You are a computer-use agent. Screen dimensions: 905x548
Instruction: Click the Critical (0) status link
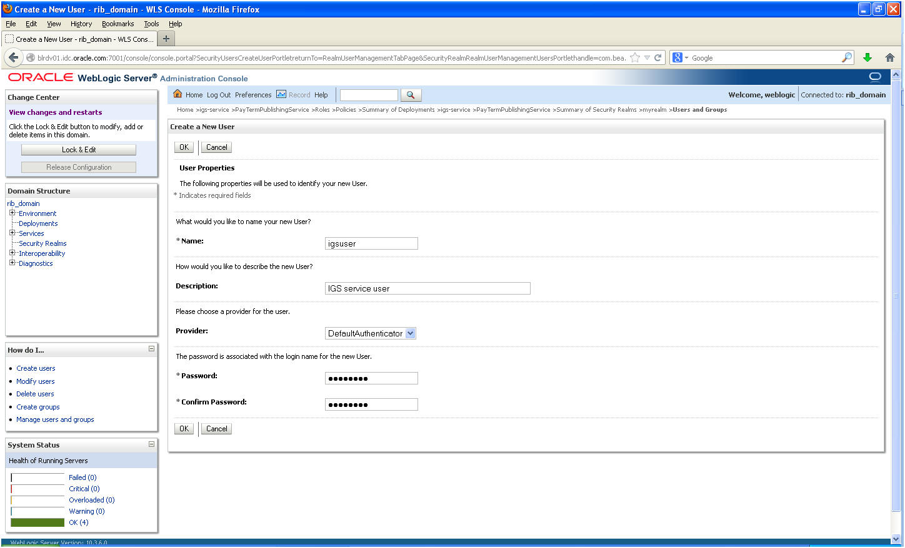coord(84,489)
